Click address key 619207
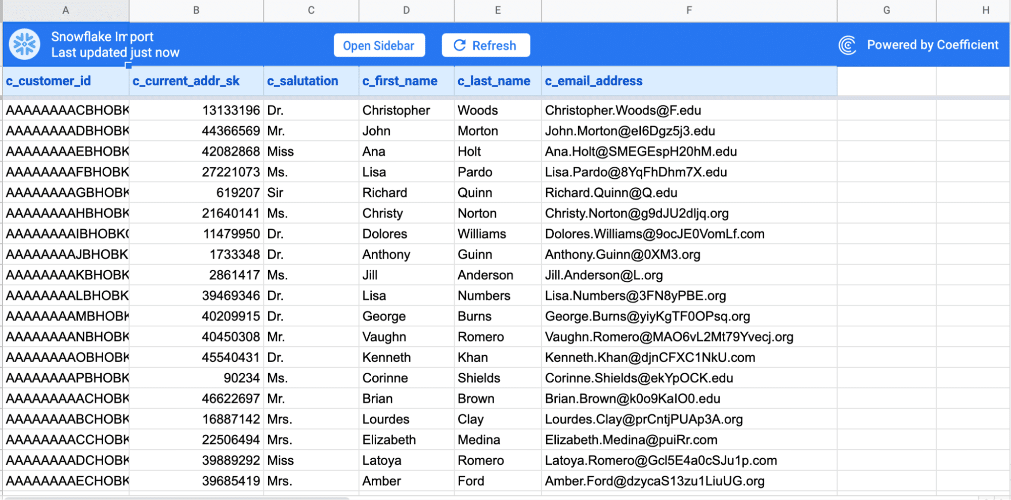Viewport: 1011px width, 500px height. (196, 193)
